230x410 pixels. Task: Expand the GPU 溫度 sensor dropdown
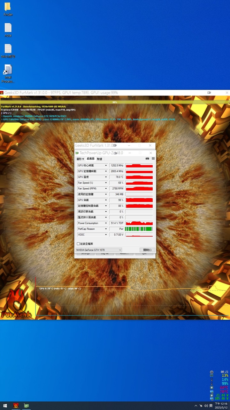click(106, 177)
